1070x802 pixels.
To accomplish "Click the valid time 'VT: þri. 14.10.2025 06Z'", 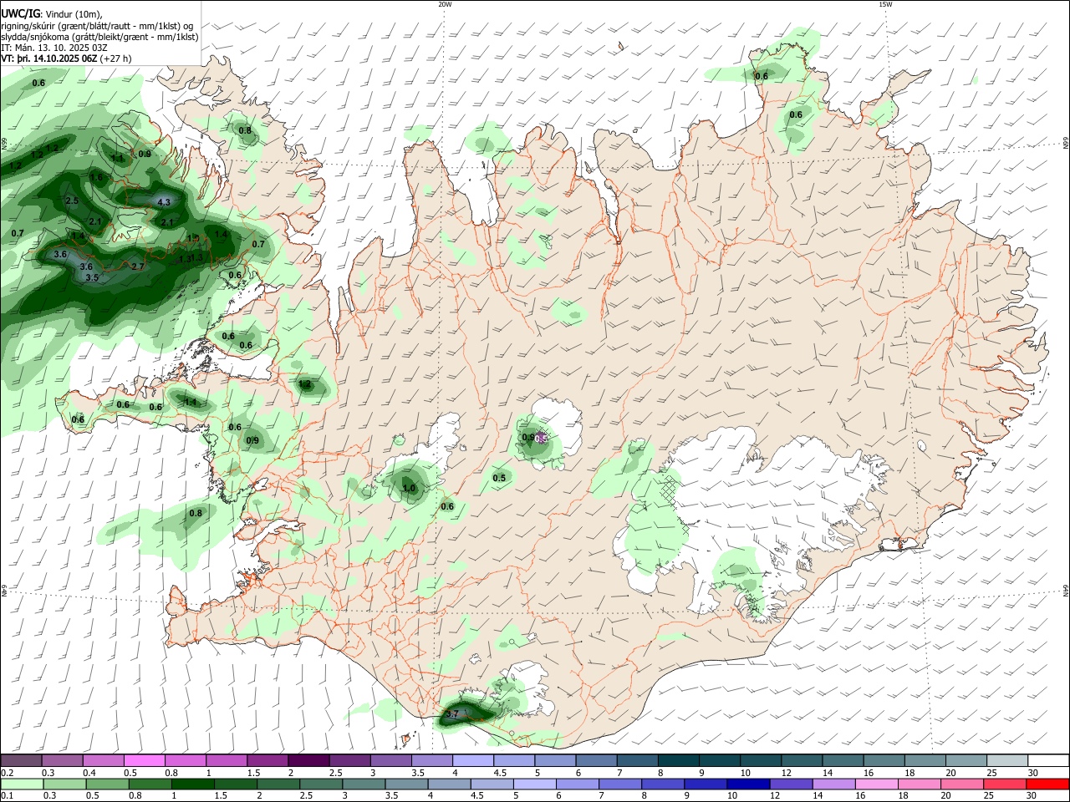I will pyautogui.click(x=49, y=58).
